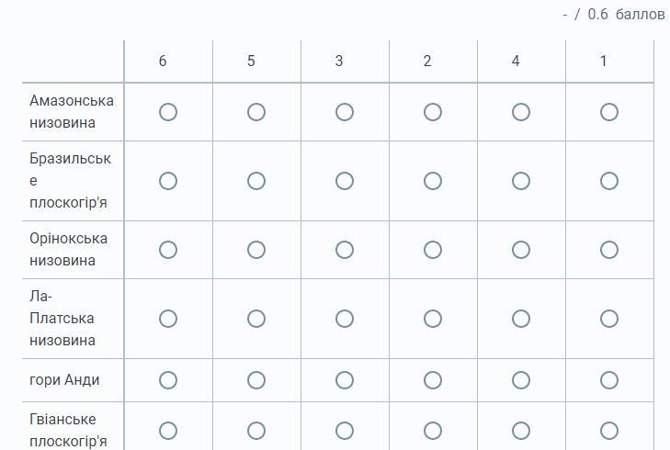Mark option 5 for Бразильське плоскогір'я

(x=256, y=181)
